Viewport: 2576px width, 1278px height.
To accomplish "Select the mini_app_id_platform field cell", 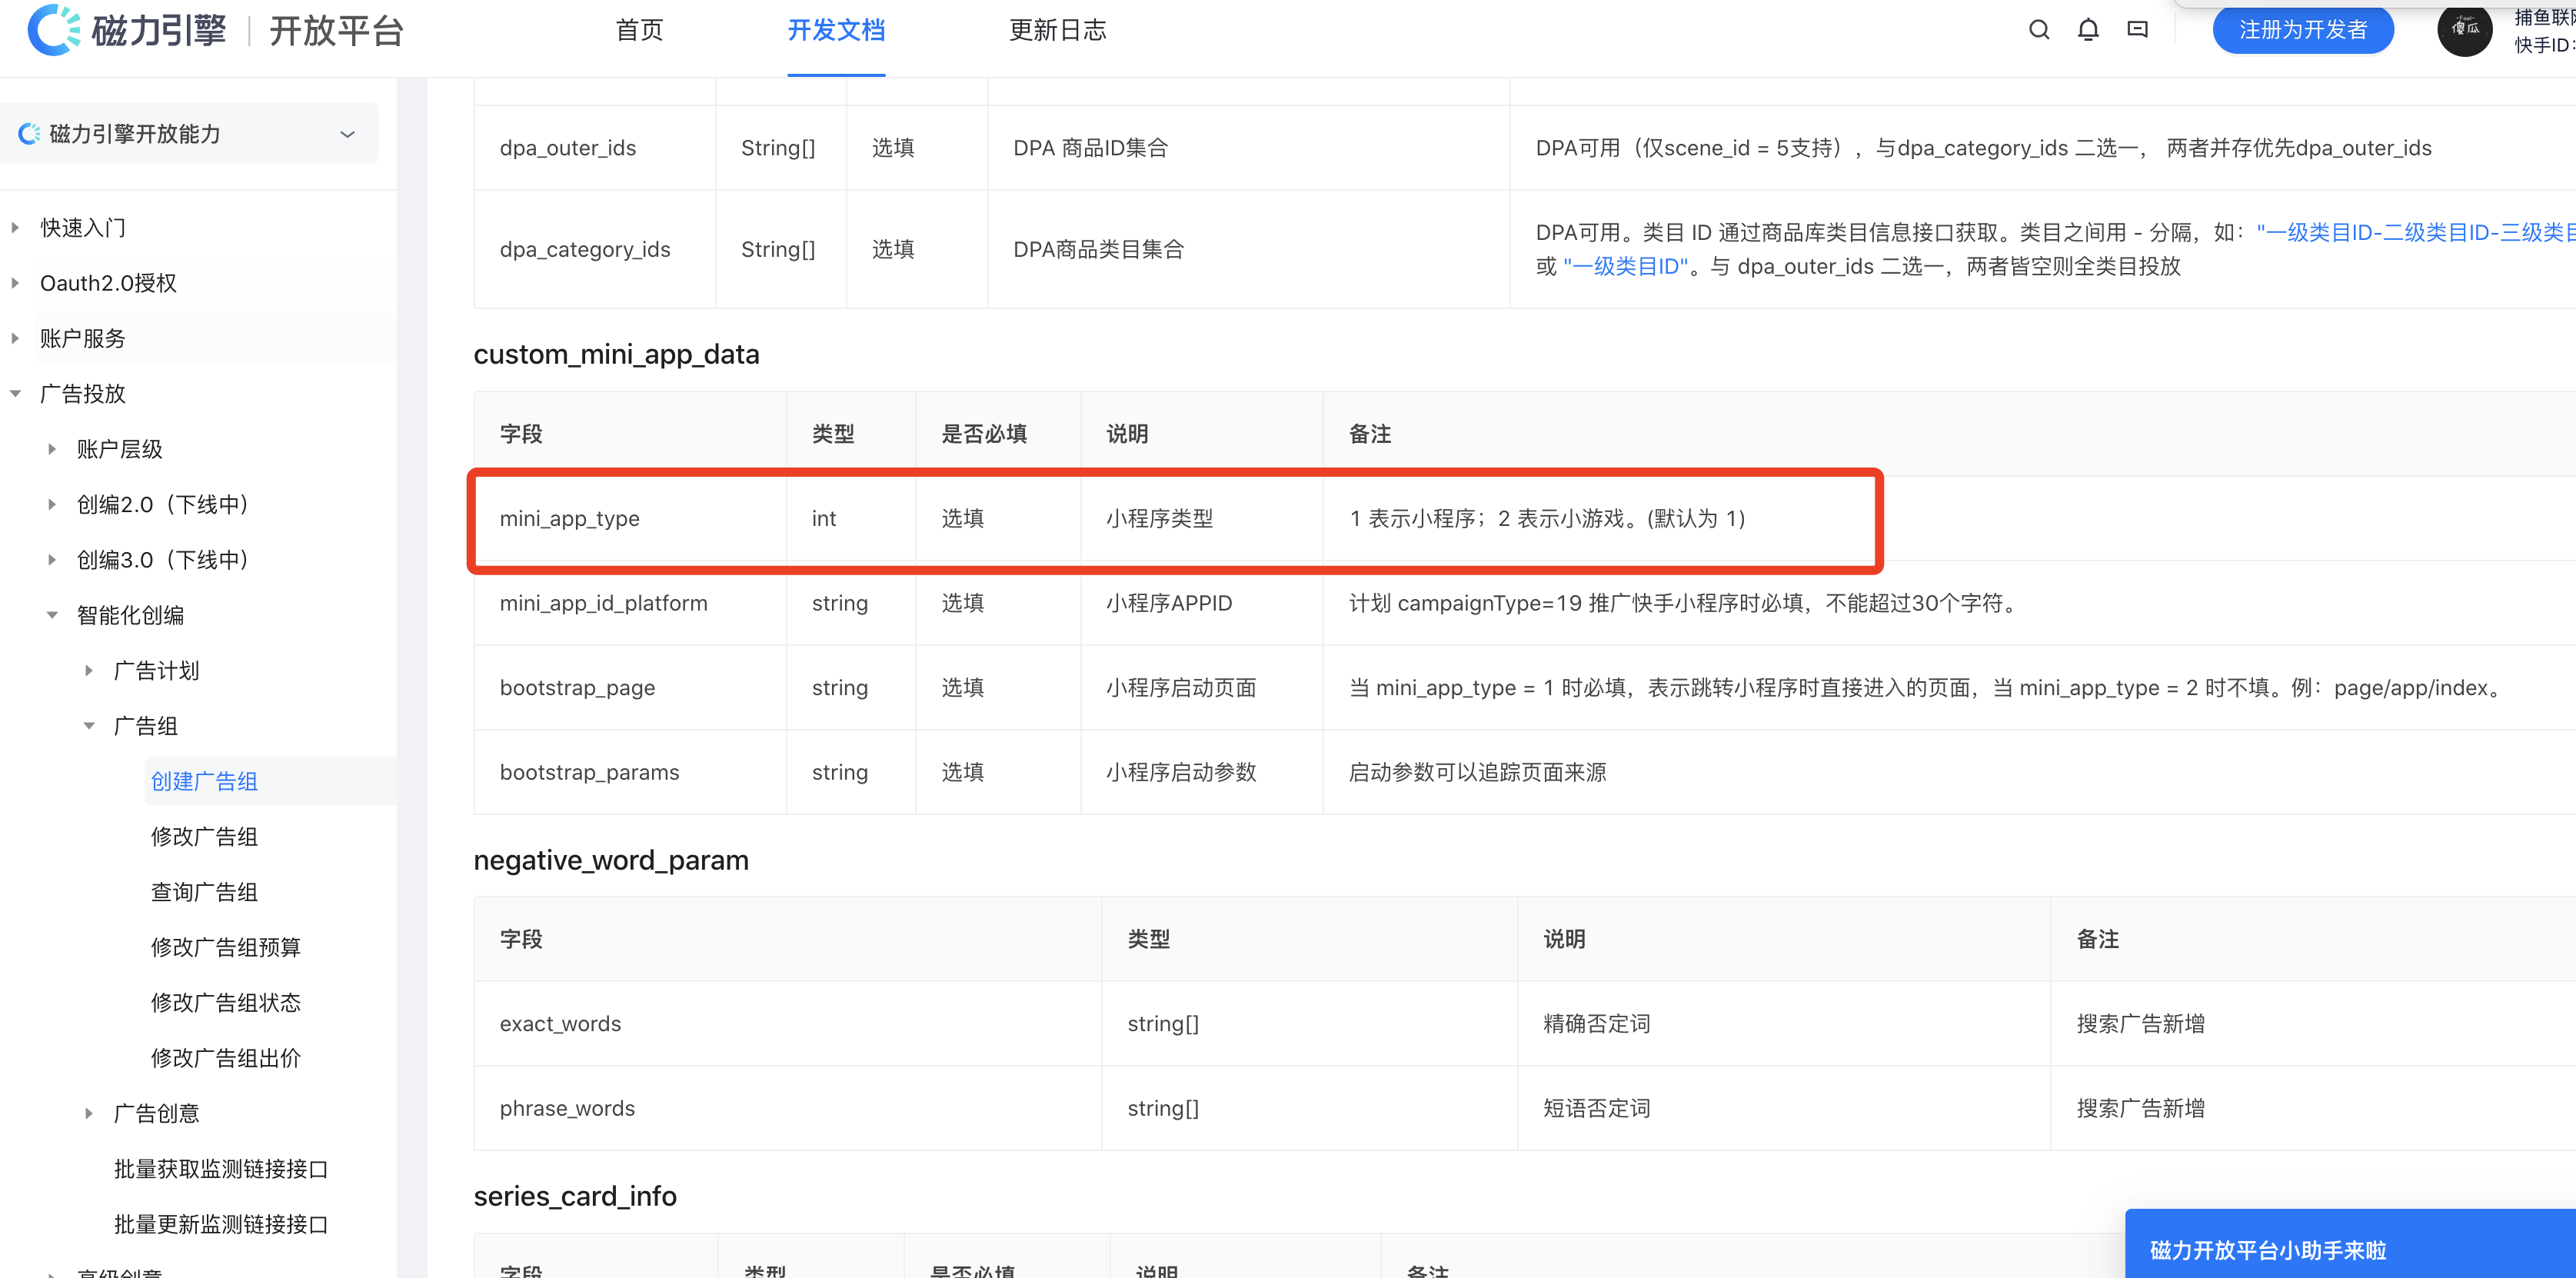I will [x=630, y=603].
